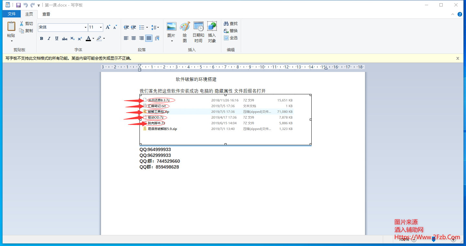Click the 全选 (Select all) button

coord(231,38)
